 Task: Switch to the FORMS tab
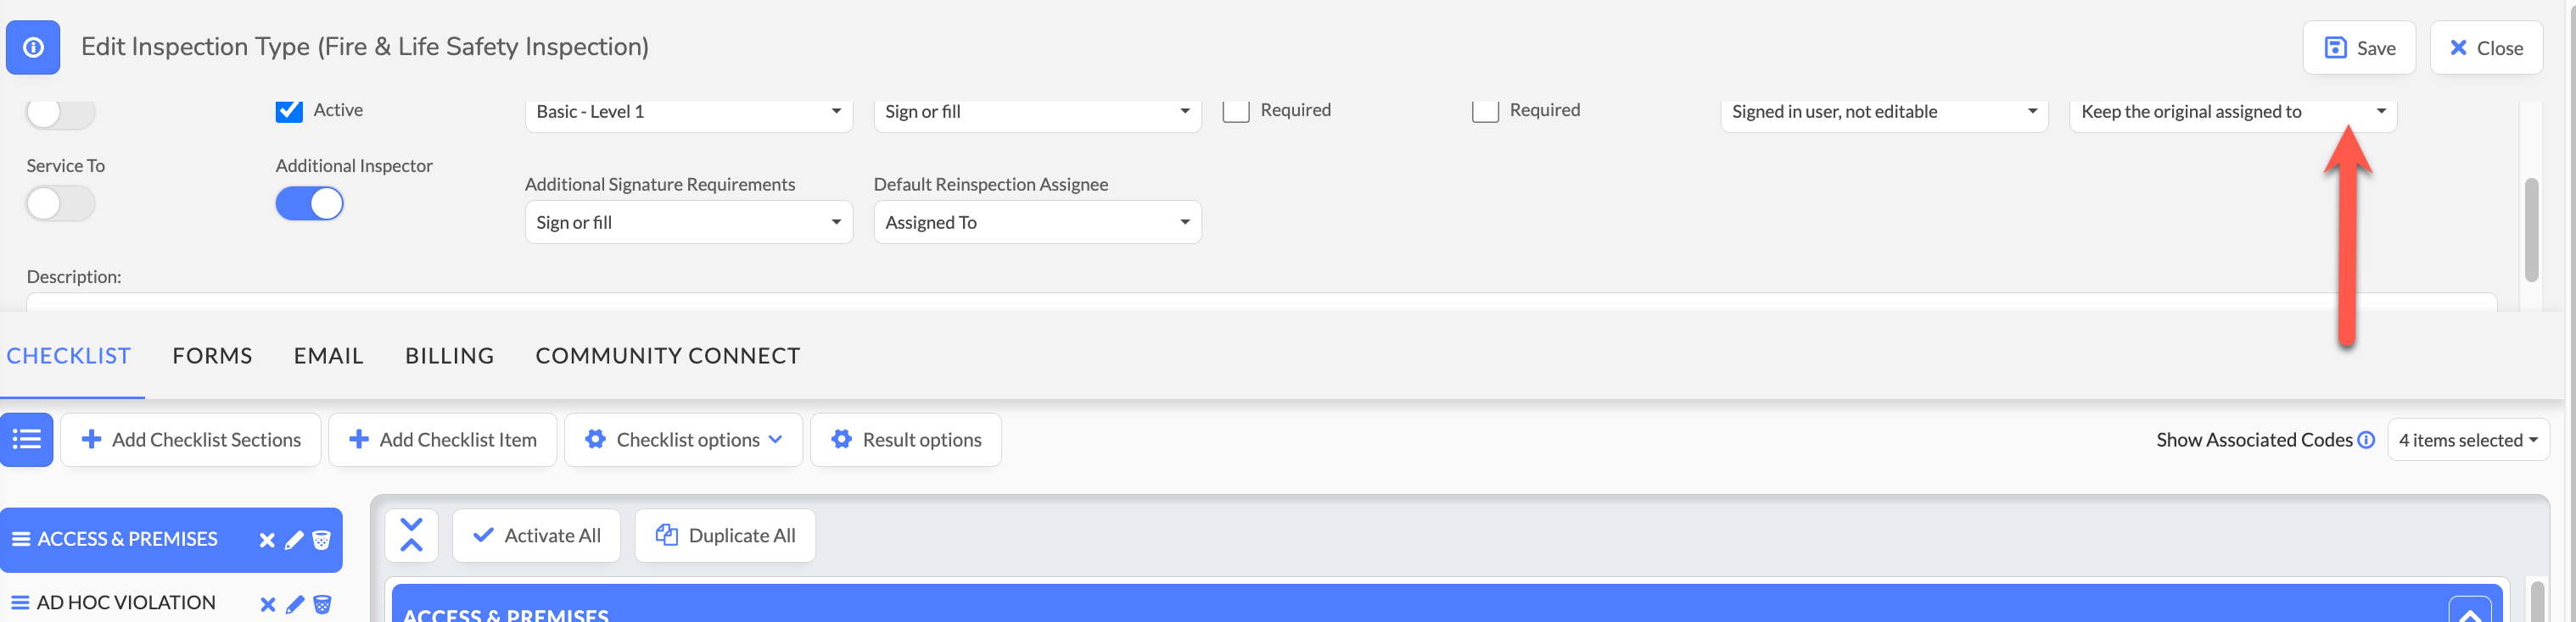(212, 355)
